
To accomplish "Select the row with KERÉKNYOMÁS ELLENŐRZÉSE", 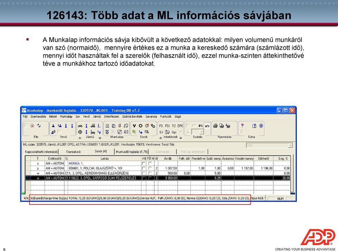I will coord(158,173).
